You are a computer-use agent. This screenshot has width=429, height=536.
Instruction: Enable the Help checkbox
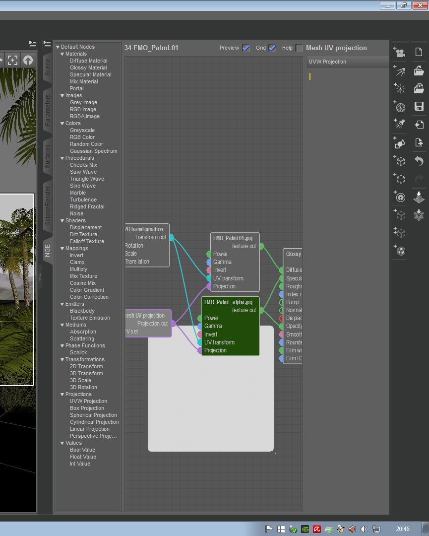tap(299, 48)
